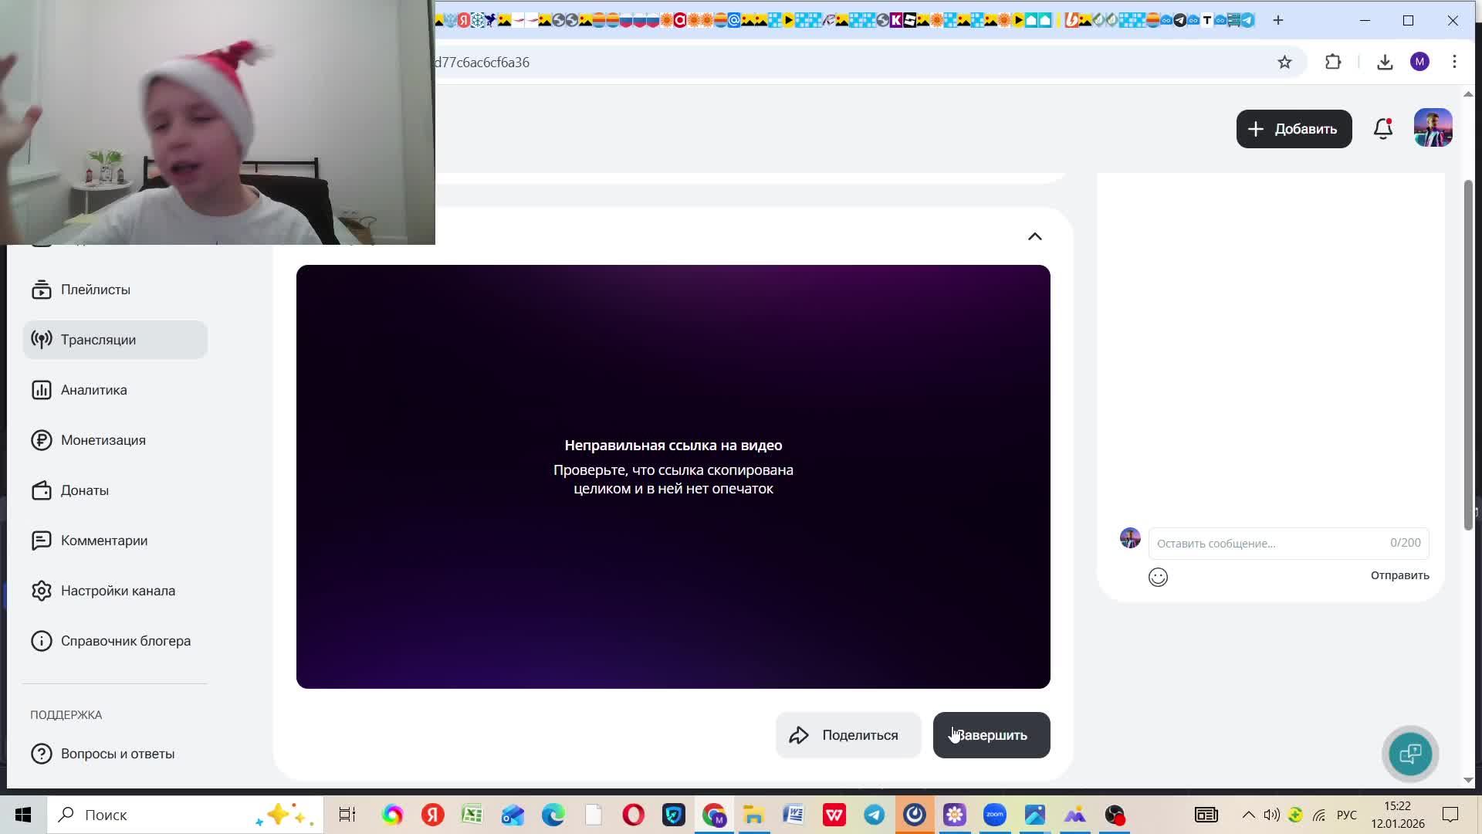Go to Аналитика section
The image size is (1482, 834).
pyautogui.click(x=94, y=390)
